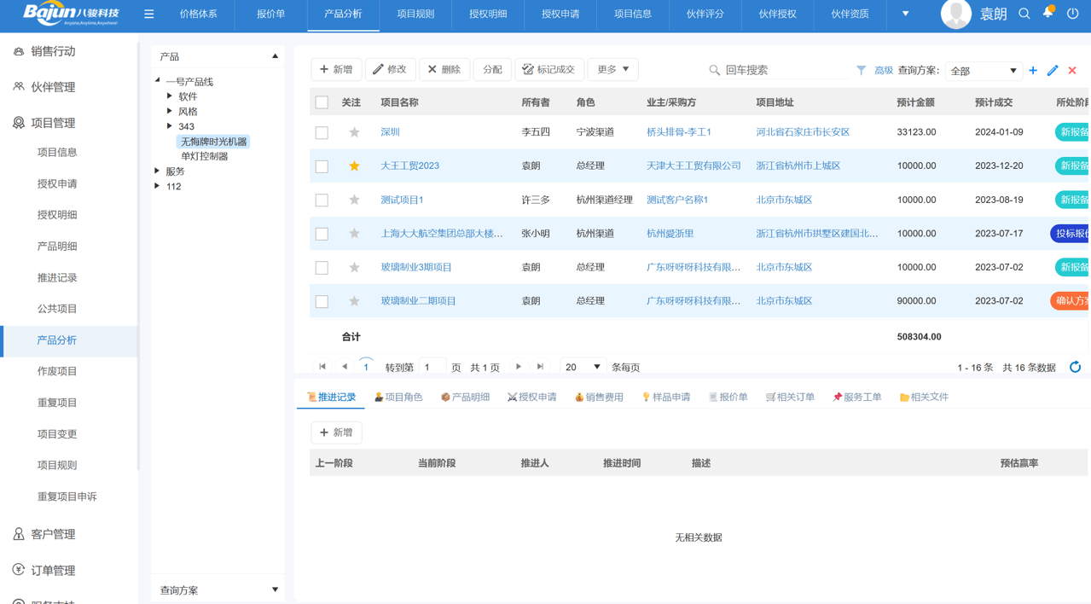Click the pencil icon to edit the query plan

[x=1051, y=71]
